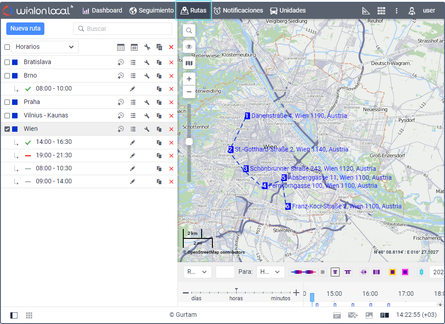
Task: Click delete icon for Bratislava route
Action: coord(171,62)
